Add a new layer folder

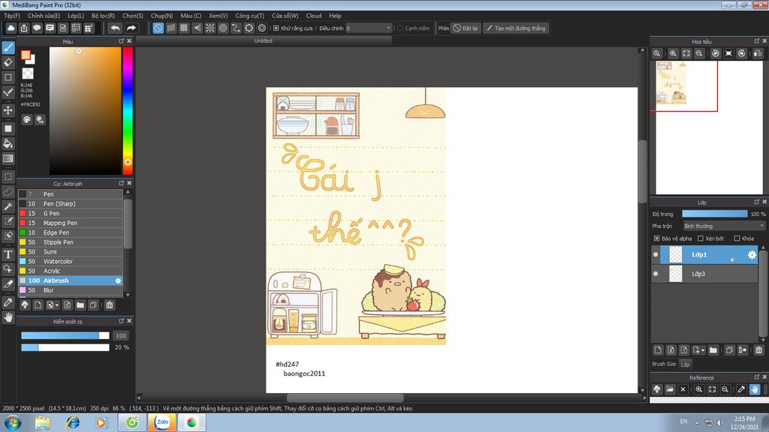pos(713,349)
